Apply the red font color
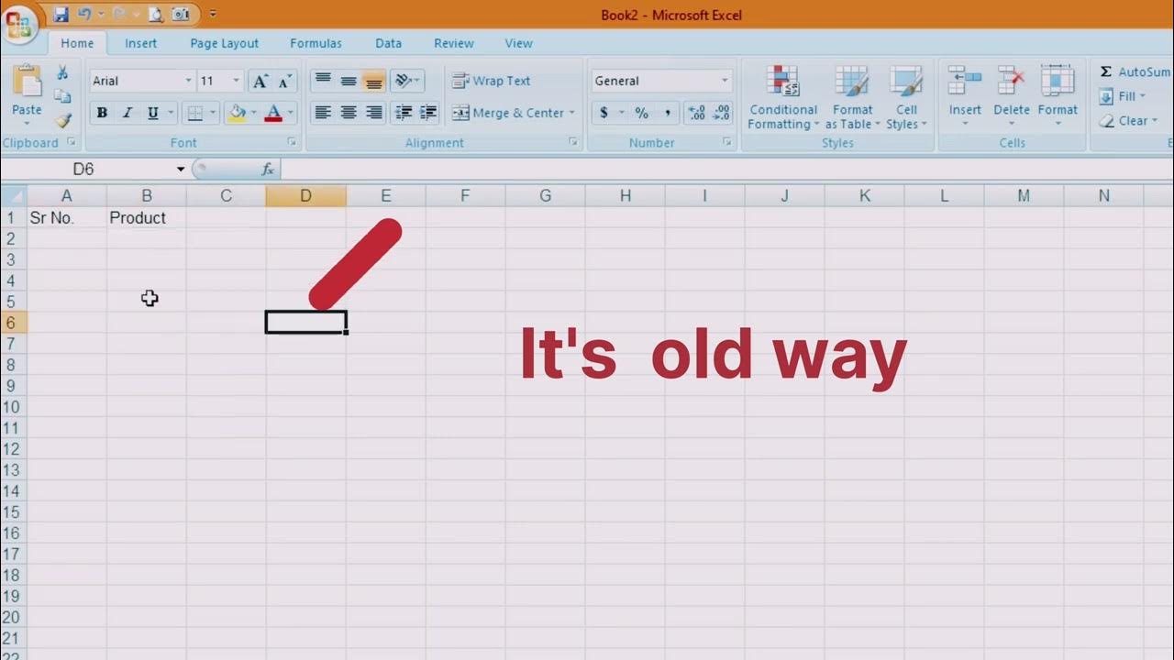The height and width of the screenshot is (660, 1174). (x=273, y=113)
